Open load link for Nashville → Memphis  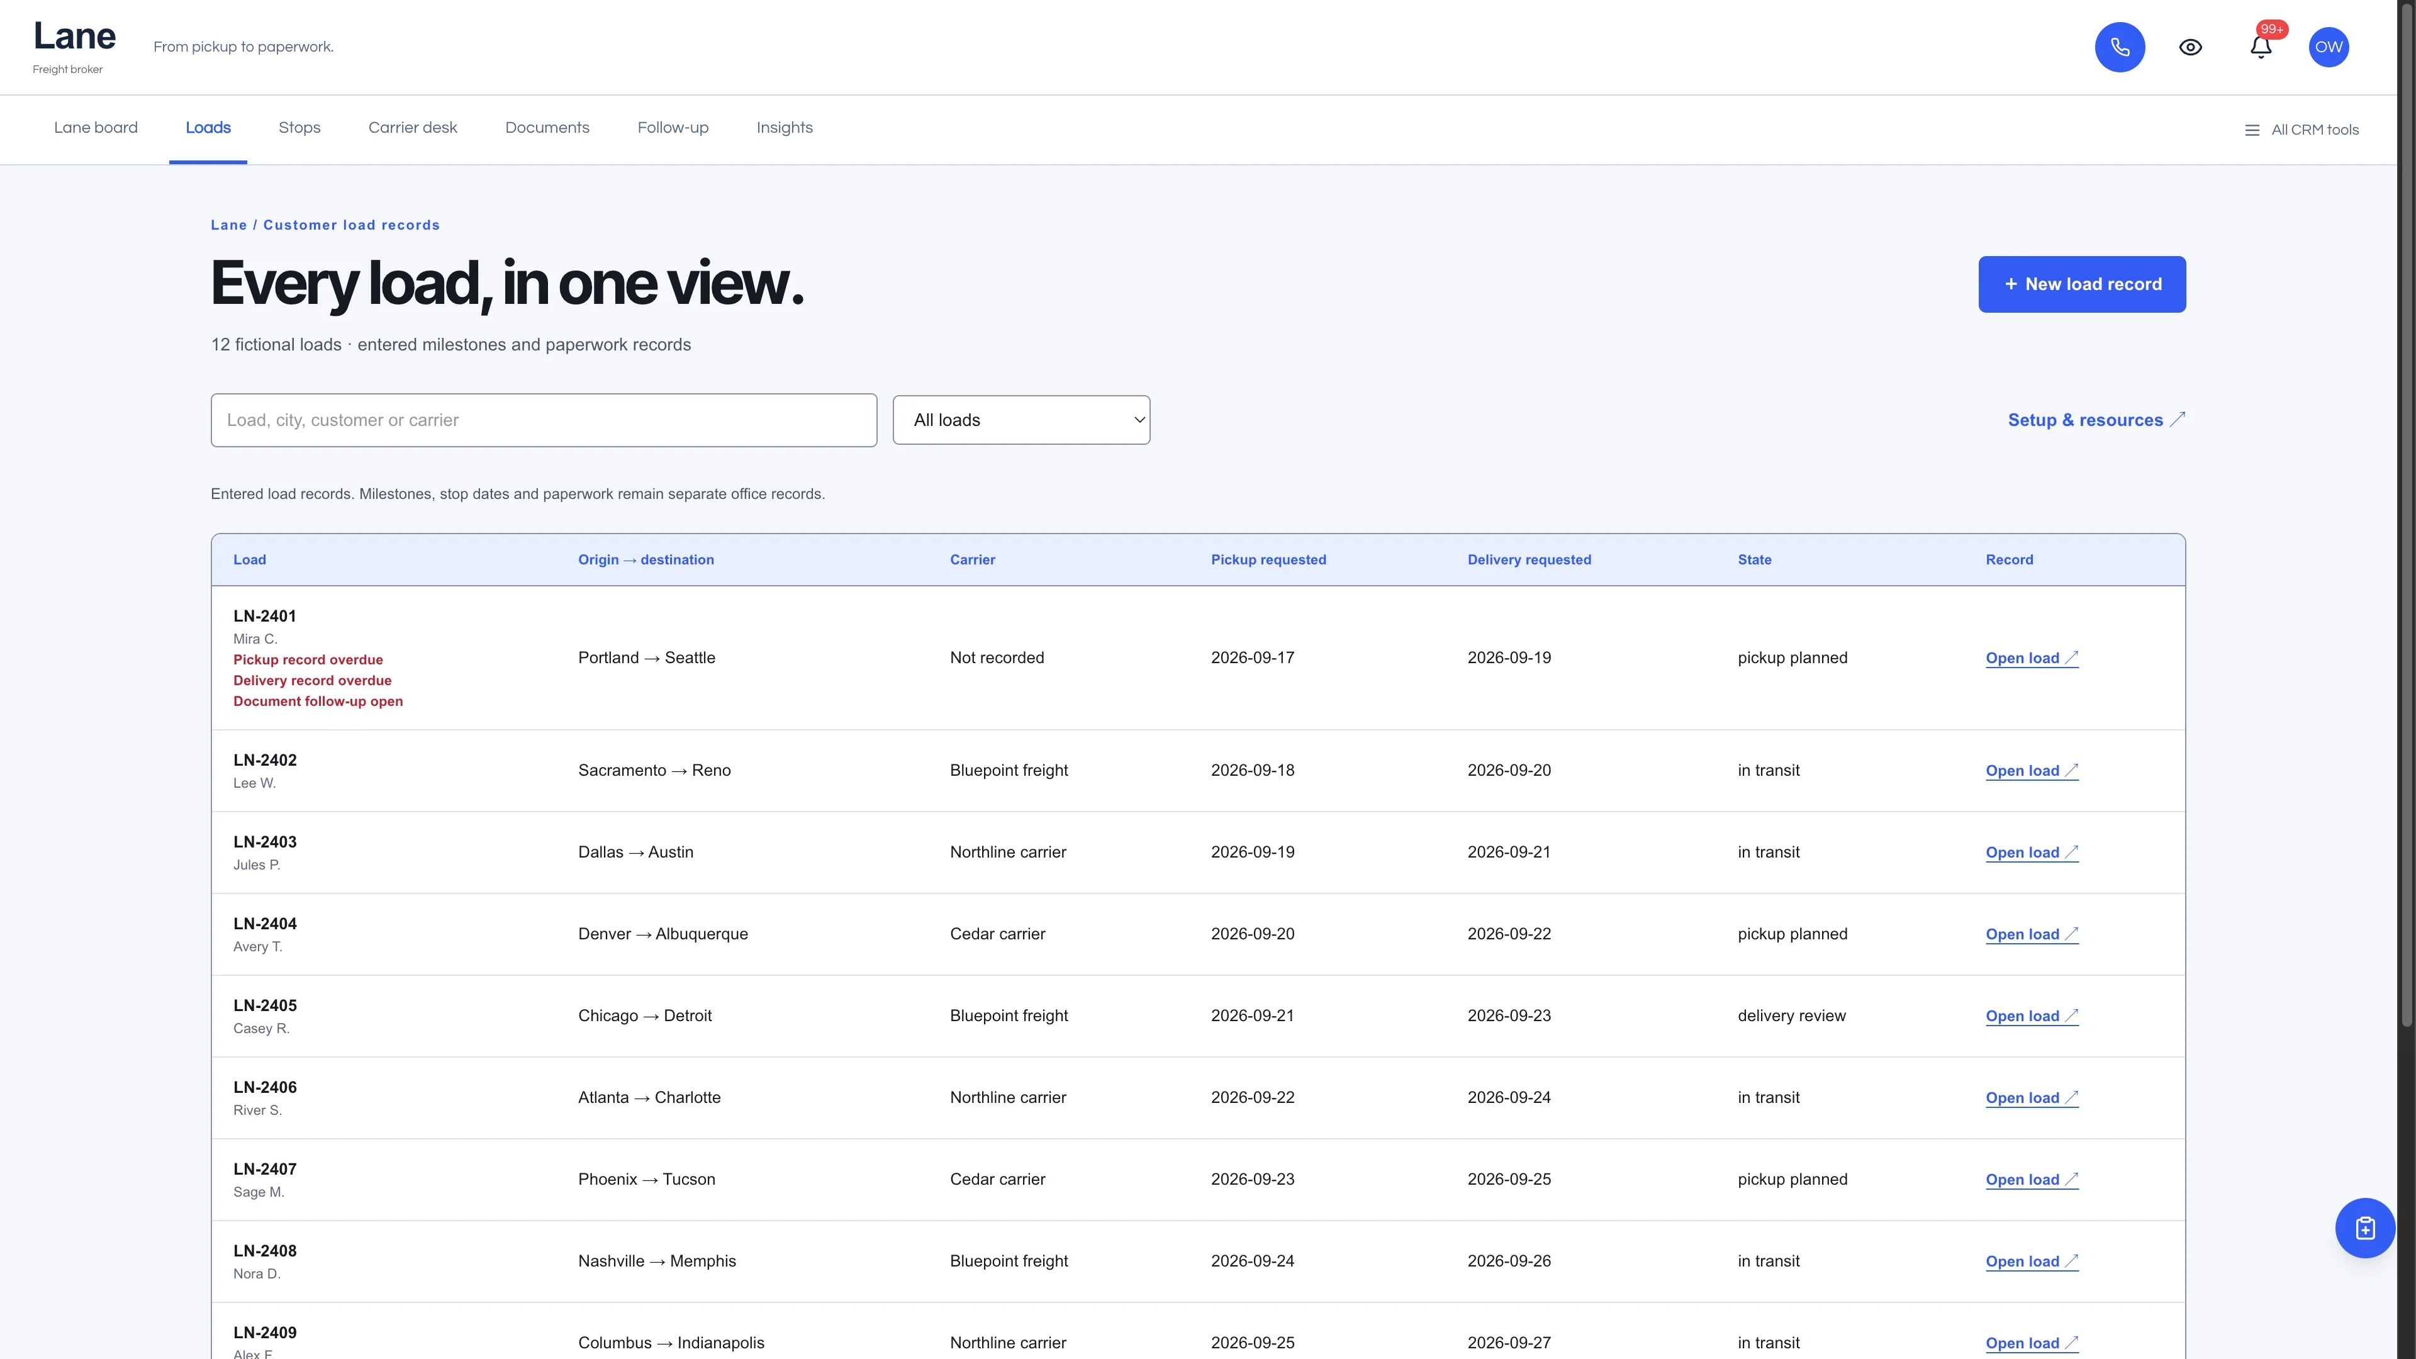tap(2032, 1261)
